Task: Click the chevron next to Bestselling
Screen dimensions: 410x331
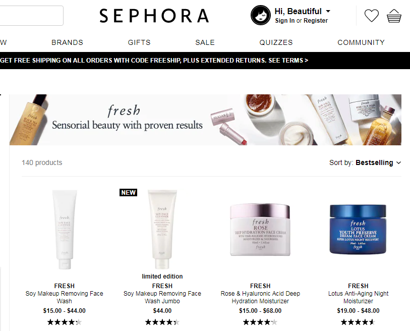Action: [398, 163]
